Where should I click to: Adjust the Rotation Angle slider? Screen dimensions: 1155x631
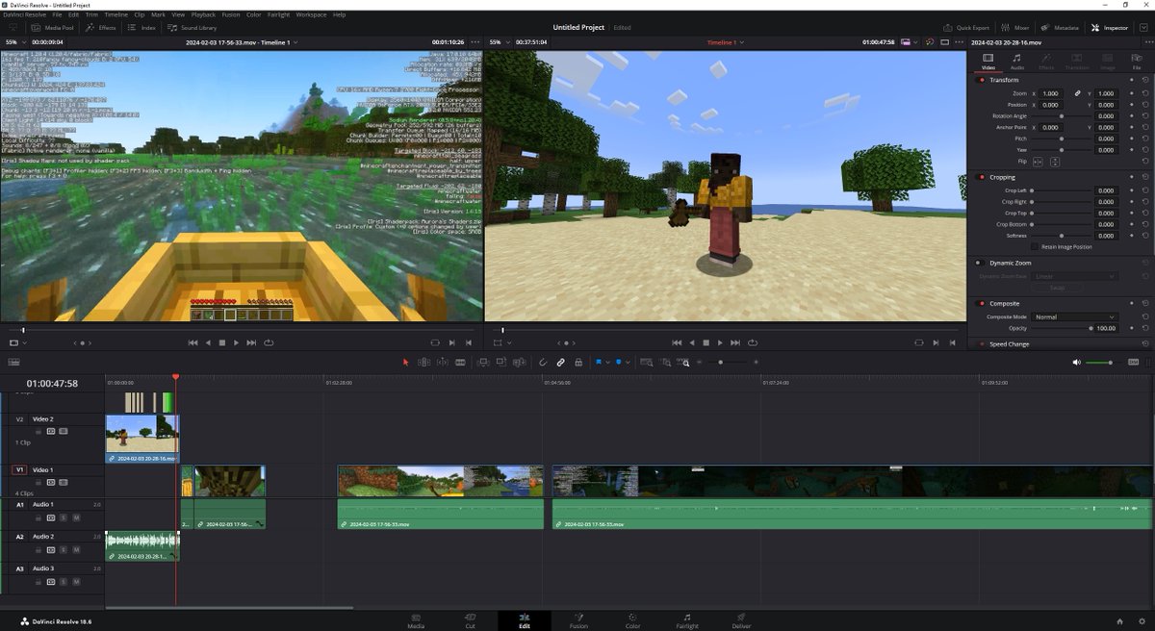click(1061, 115)
